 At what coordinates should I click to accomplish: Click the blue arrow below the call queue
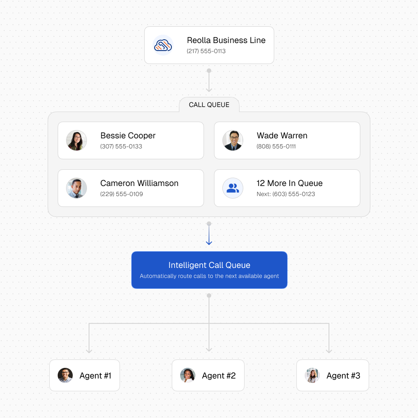tap(209, 236)
